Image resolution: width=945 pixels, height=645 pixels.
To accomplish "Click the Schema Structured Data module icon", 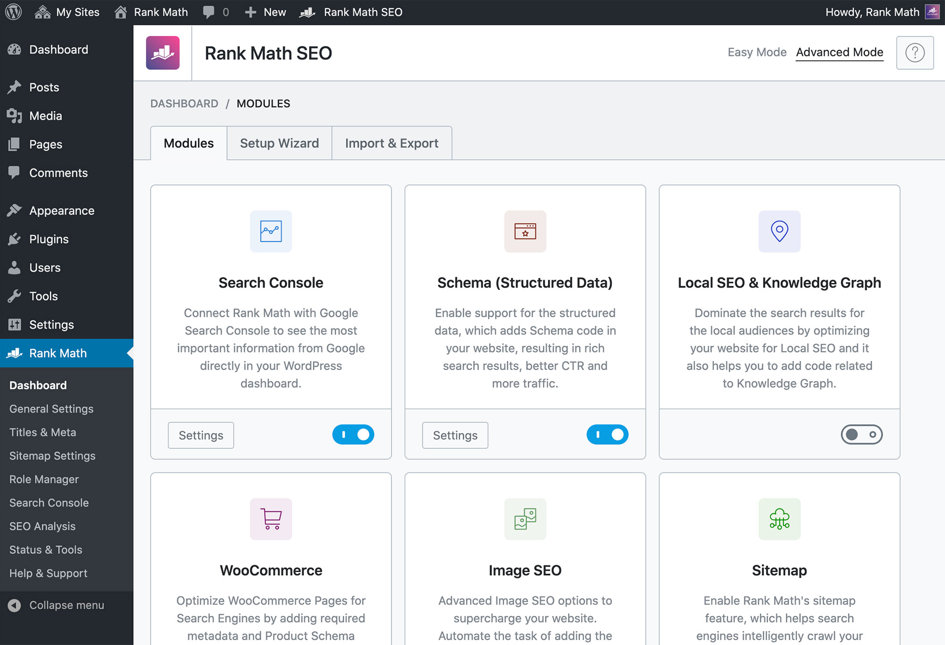I will point(525,231).
